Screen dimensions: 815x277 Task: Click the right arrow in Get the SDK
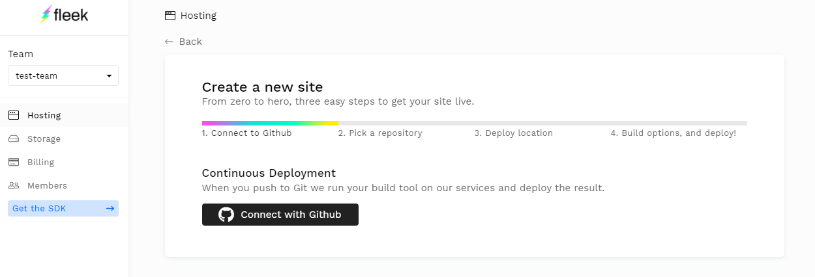tap(110, 209)
